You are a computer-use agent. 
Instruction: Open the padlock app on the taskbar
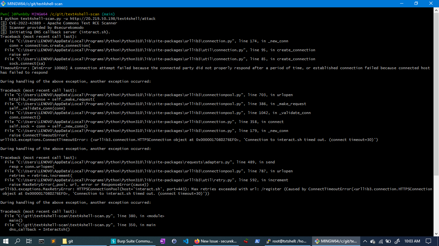pyautogui.click(x=174, y=241)
